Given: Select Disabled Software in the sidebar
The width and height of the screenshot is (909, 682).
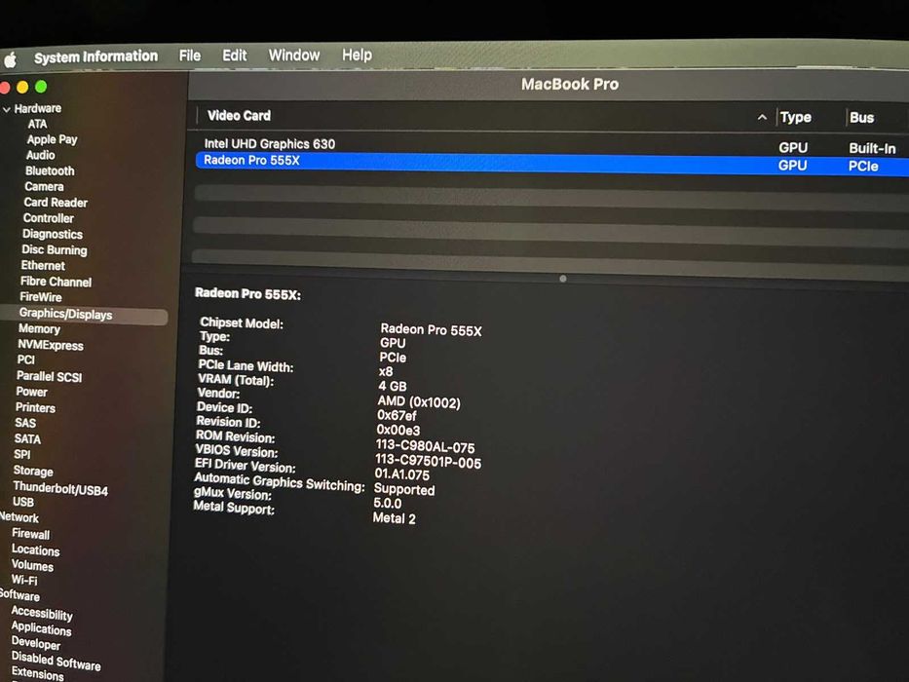Looking at the screenshot, I should point(56,661).
